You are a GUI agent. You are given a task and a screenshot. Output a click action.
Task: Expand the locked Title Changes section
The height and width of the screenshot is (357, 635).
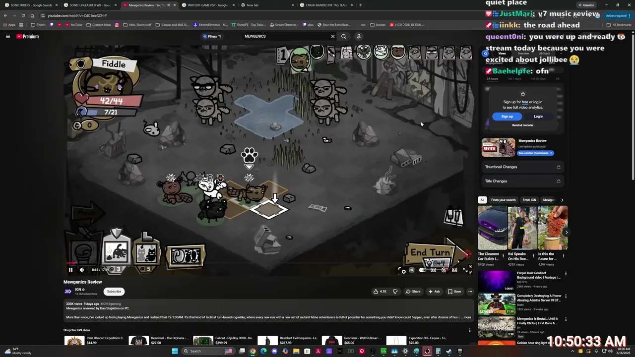[x=523, y=181]
